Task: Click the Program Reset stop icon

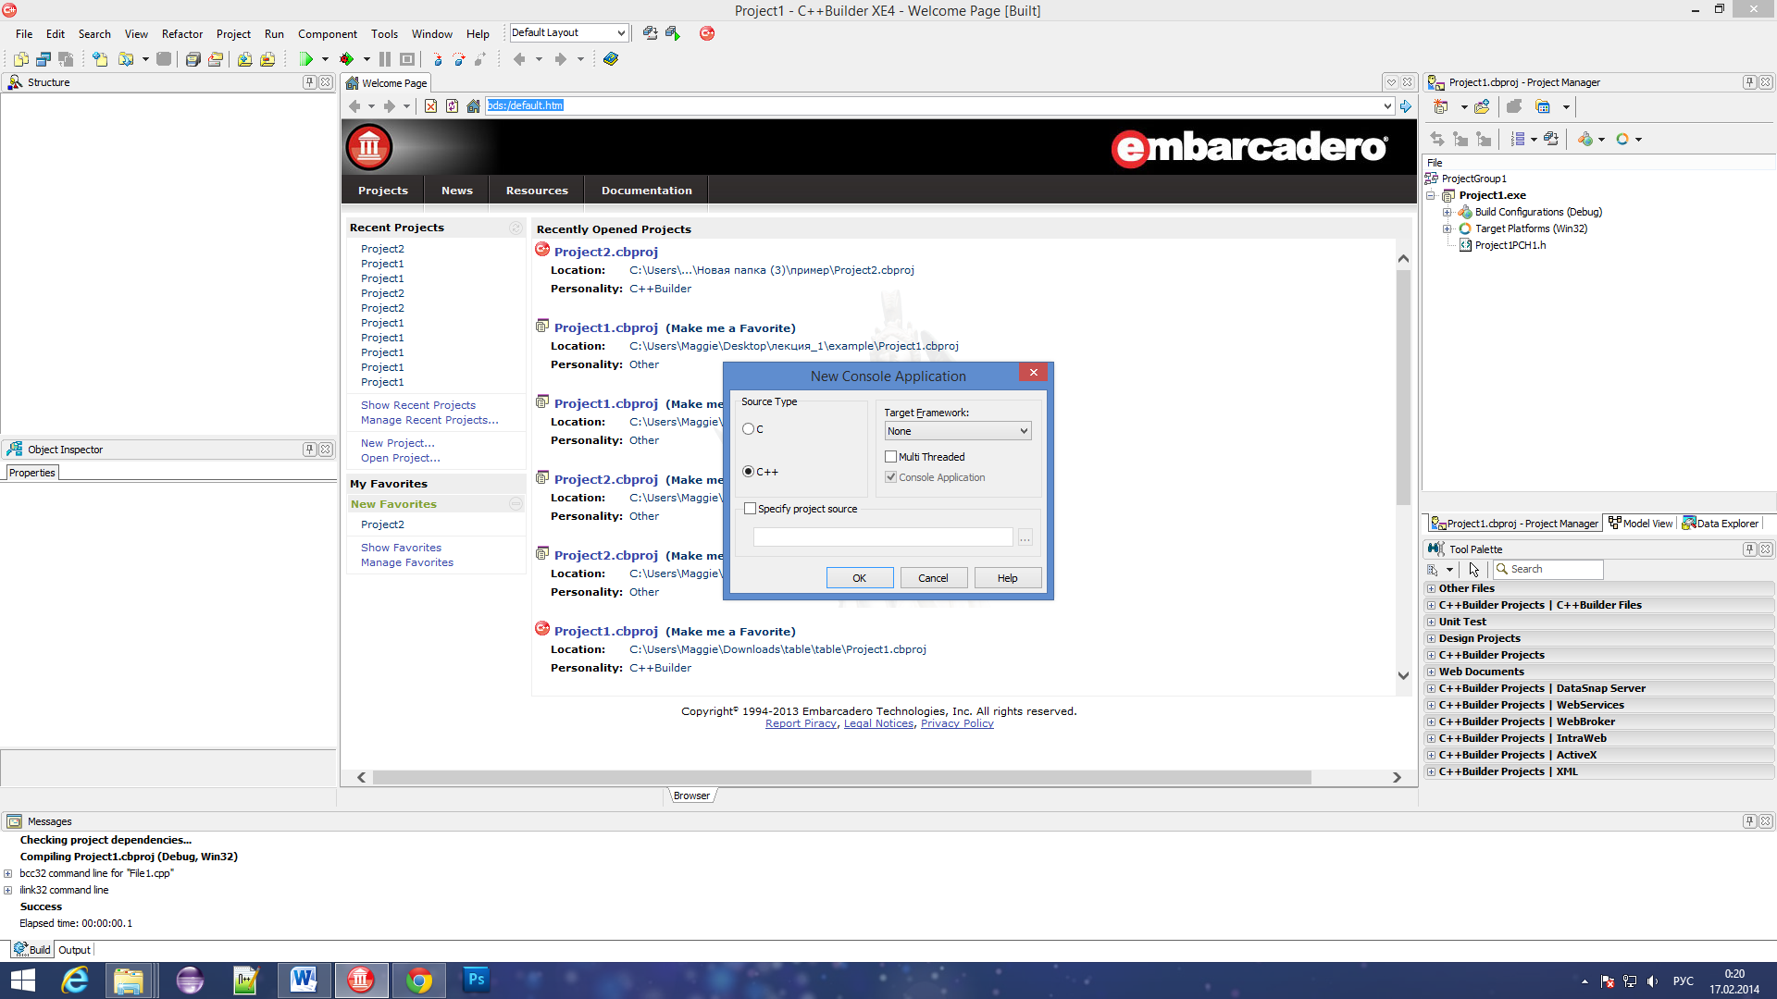Action: (x=407, y=59)
